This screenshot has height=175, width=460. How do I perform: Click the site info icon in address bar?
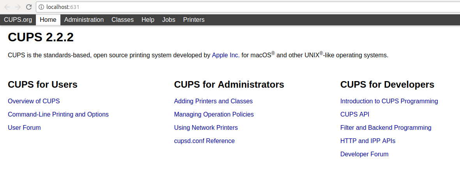[41, 7]
